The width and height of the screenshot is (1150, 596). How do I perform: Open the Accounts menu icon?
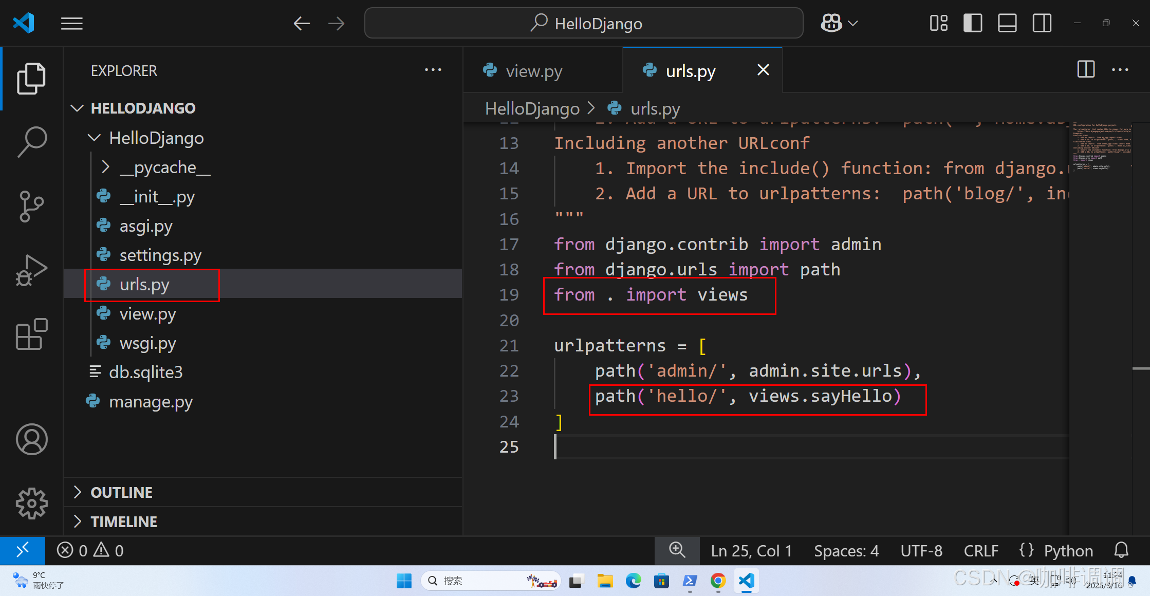pos(32,439)
